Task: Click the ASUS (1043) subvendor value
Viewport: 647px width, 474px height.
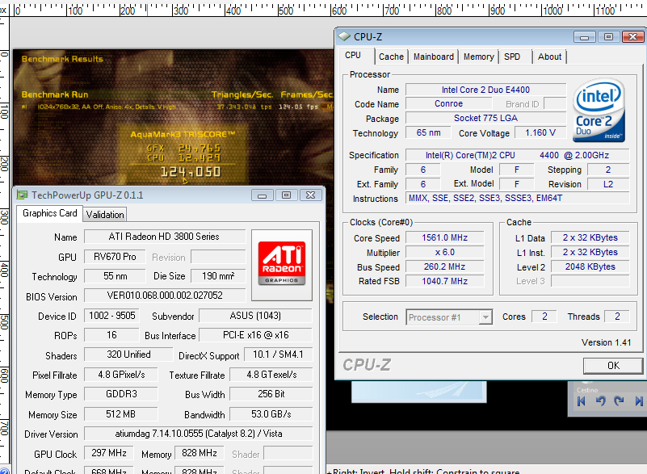Action: 255,316
